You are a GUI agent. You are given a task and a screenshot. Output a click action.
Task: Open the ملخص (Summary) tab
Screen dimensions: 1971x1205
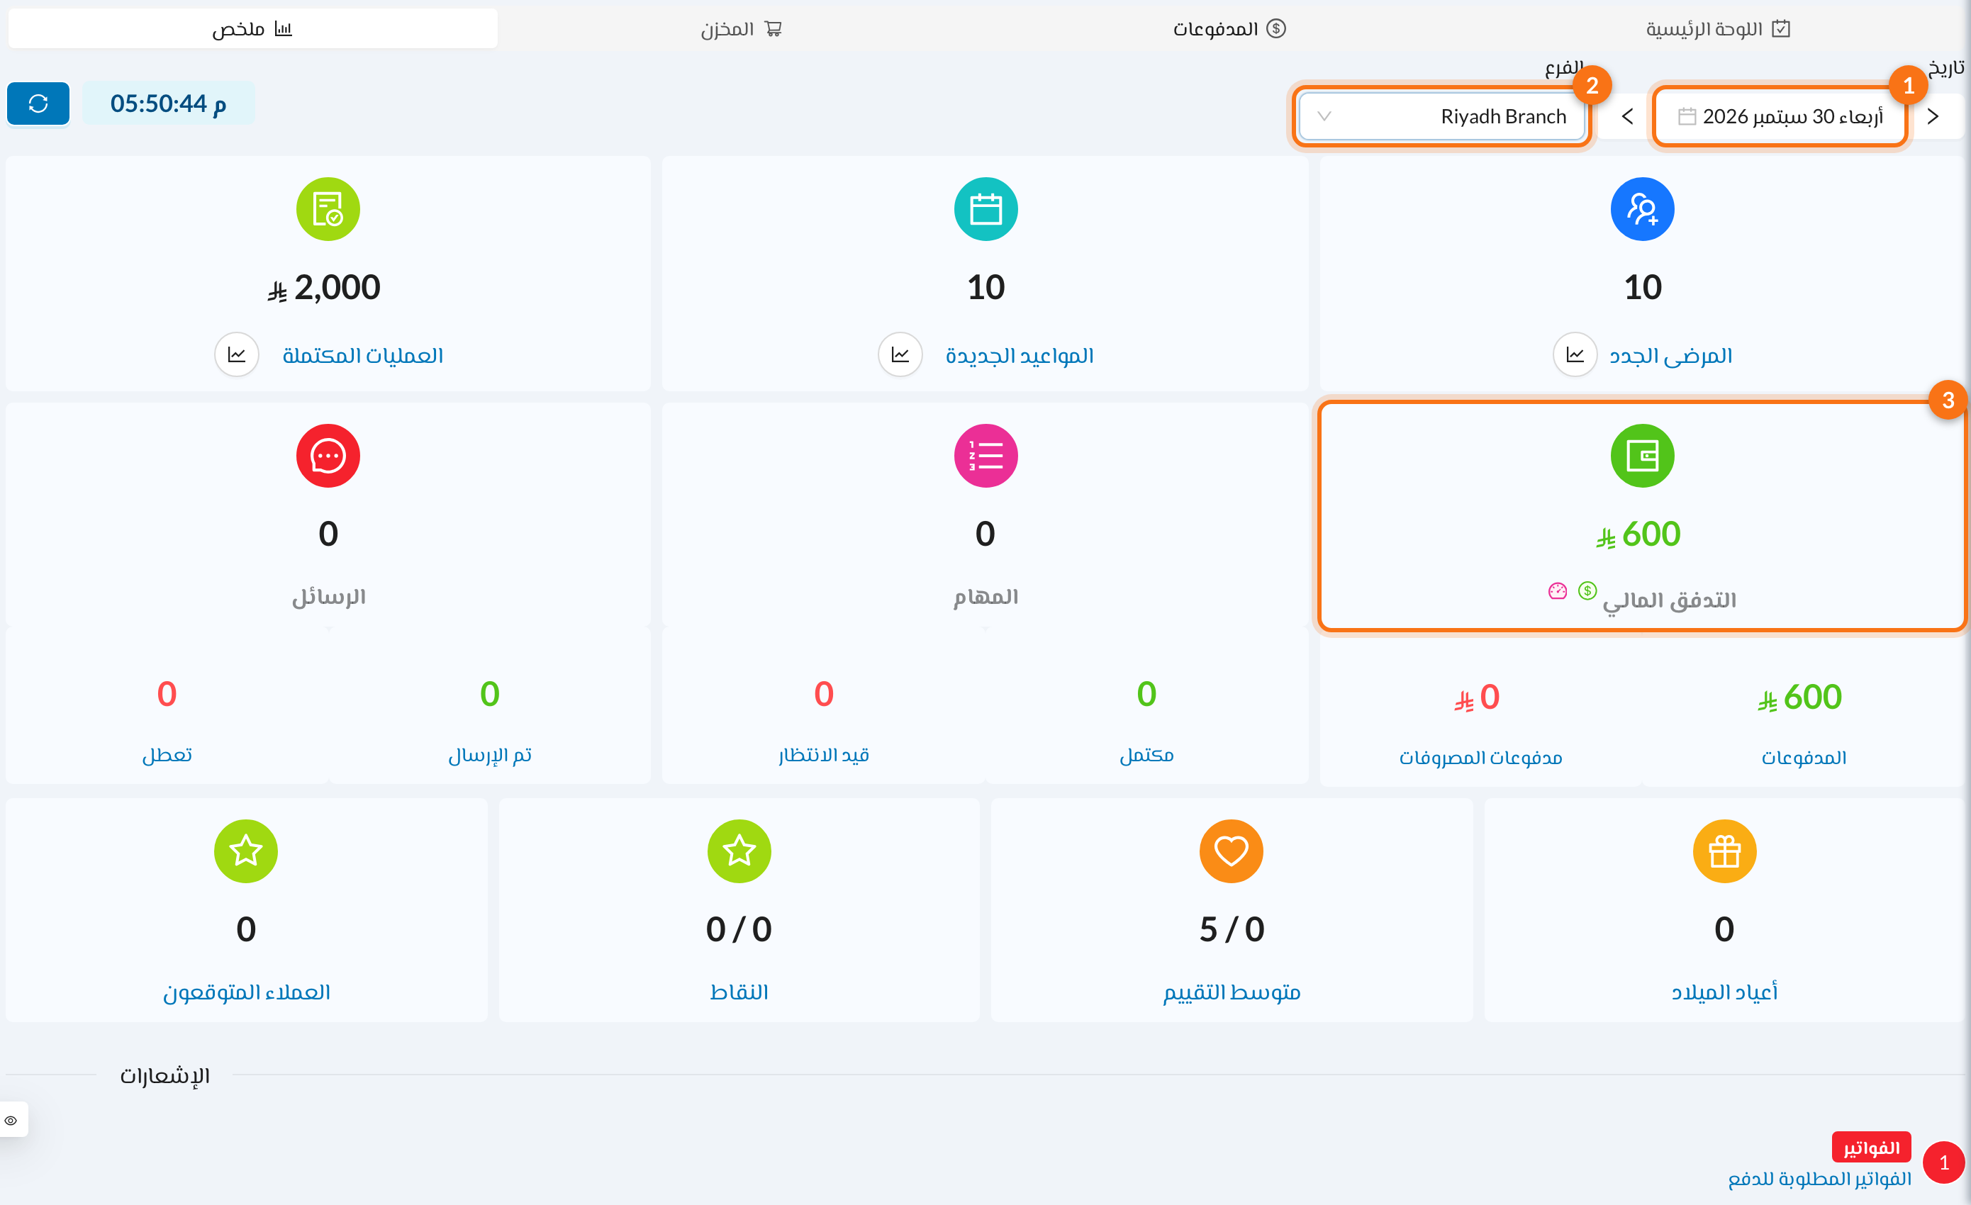[253, 29]
